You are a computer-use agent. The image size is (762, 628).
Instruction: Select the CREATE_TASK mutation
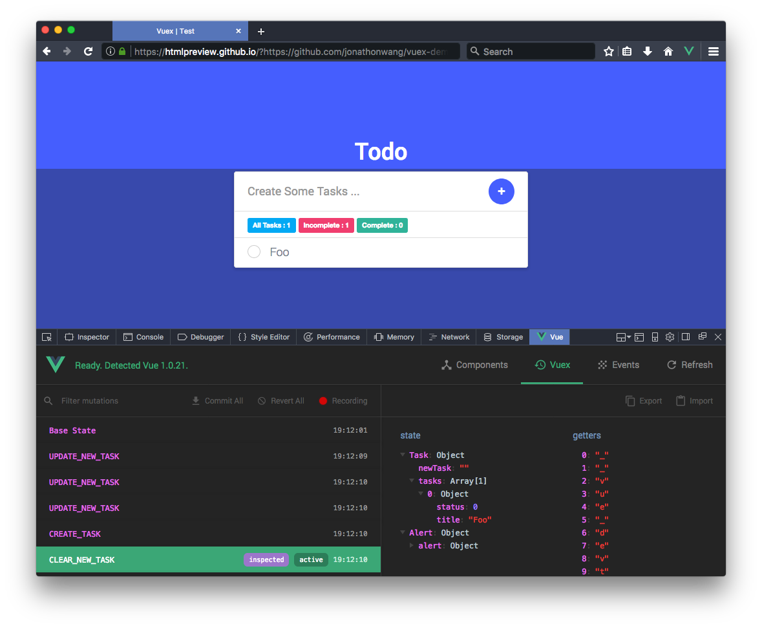[209, 534]
